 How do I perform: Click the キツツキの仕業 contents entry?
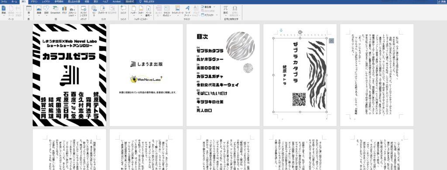click(x=210, y=102)
